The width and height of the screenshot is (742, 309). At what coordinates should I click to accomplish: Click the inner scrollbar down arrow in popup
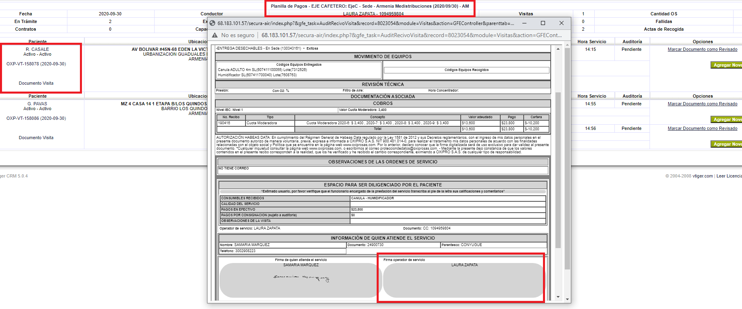[558, 297]
